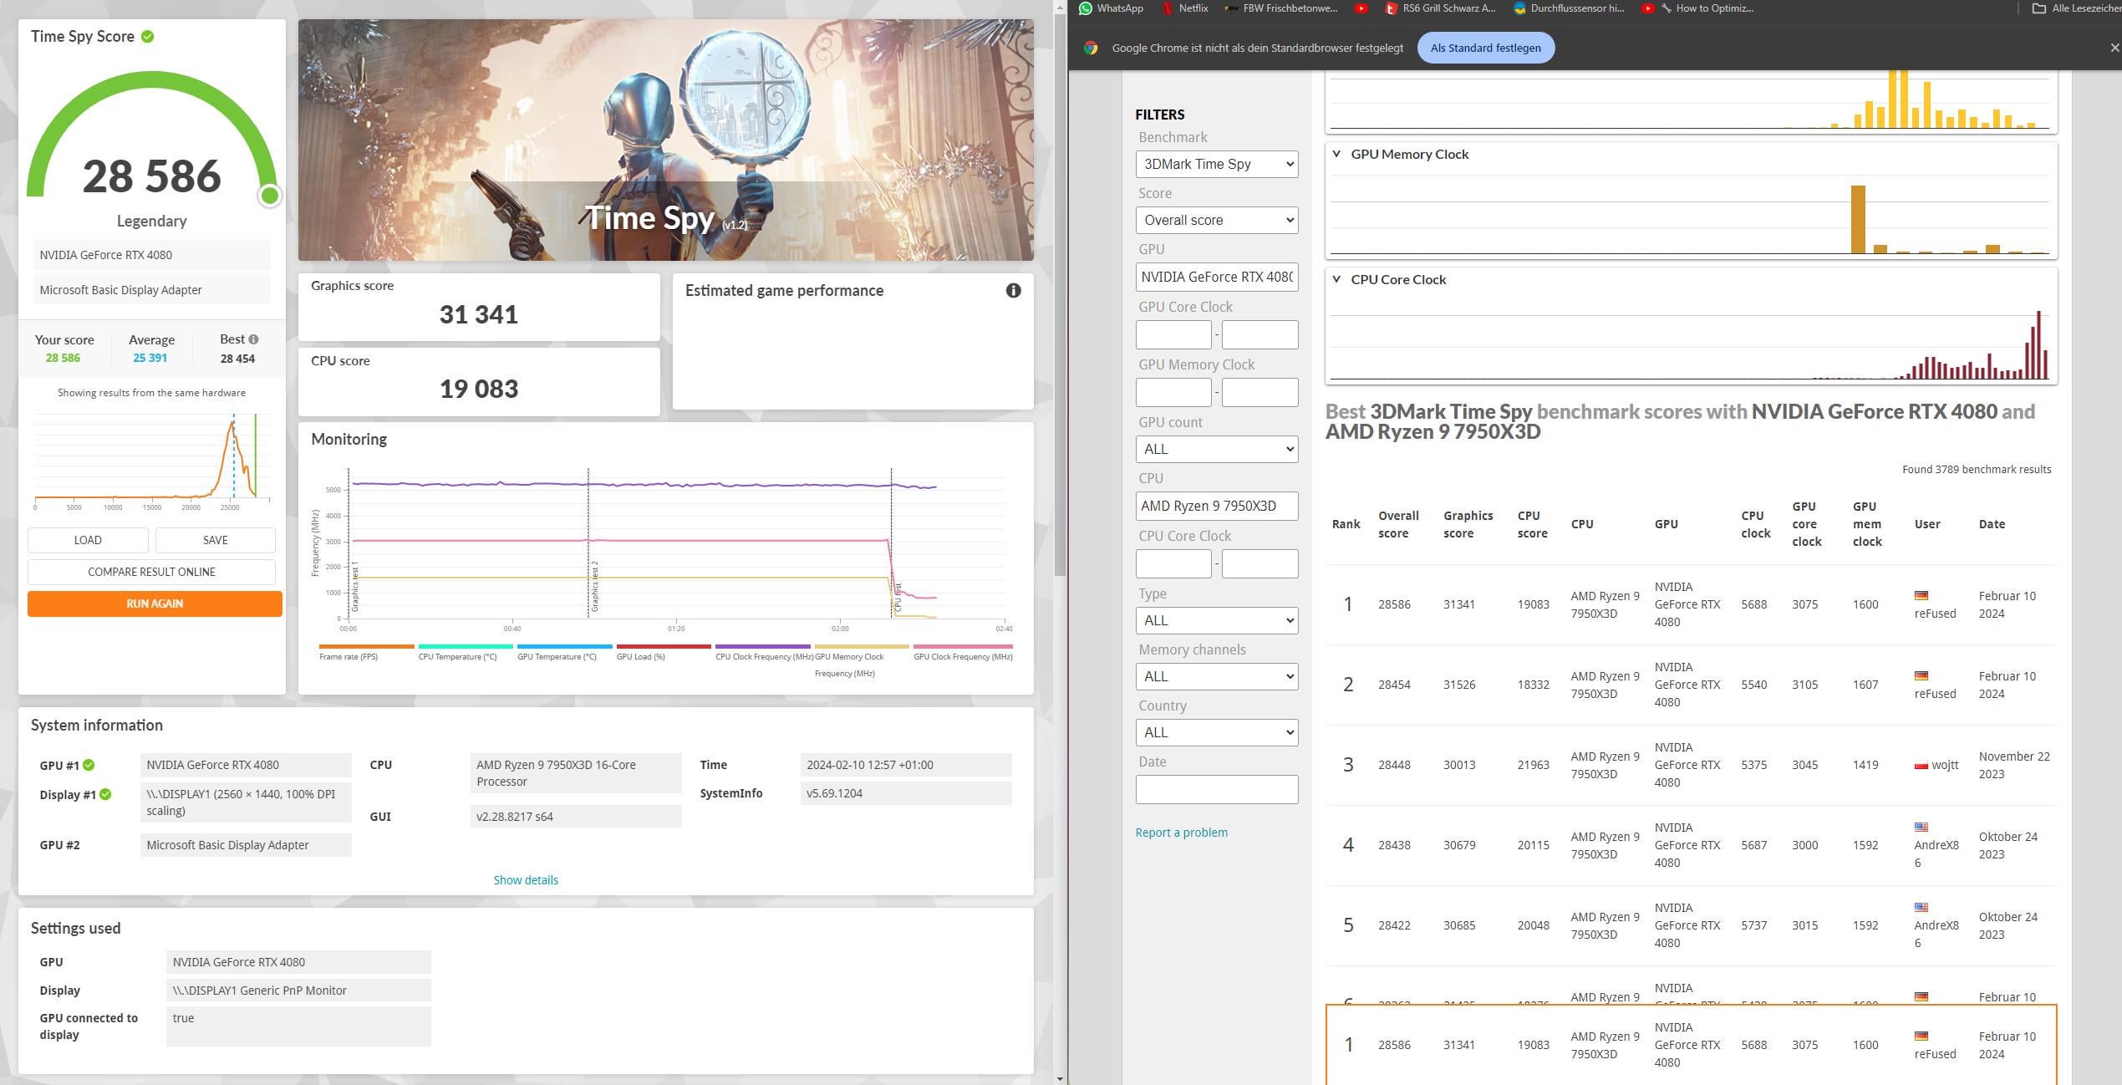The width and height of the screenshot is (2122, 1085).
Task: Click the orange RUN AGAIN button
Action: (x=155, y=604)
